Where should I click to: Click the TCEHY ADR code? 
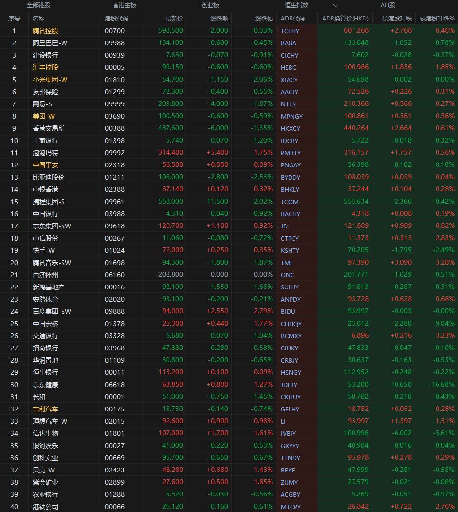tap(290, 31)
